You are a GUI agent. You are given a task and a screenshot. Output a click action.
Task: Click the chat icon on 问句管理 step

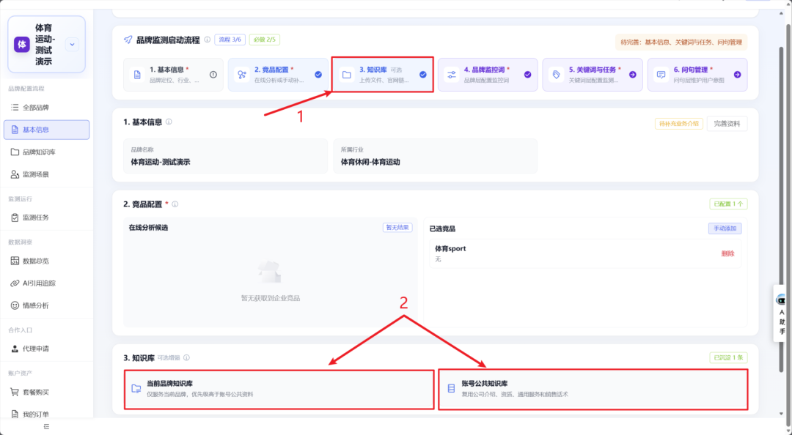click(x=661, y=75)
